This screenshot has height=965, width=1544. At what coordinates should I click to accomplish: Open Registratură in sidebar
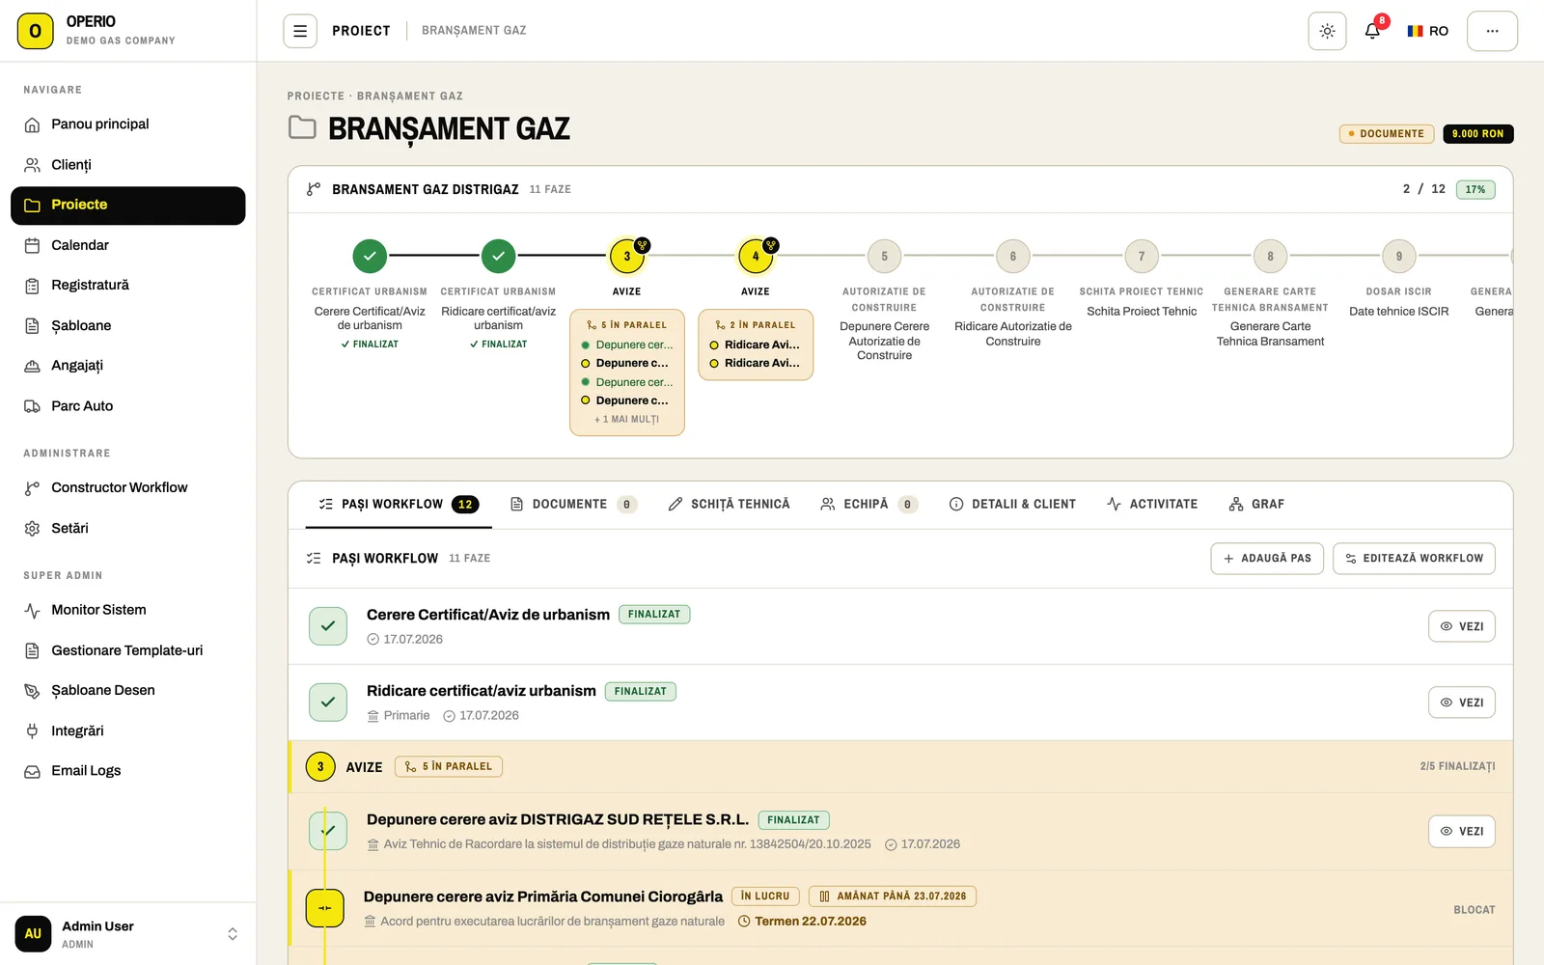pyautogui.click(x=128, y=286)
